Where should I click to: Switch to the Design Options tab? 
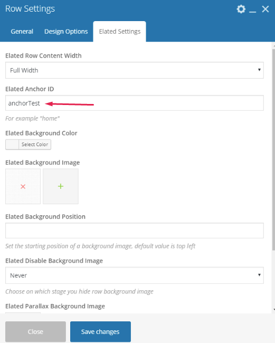(x=66, y=32)
